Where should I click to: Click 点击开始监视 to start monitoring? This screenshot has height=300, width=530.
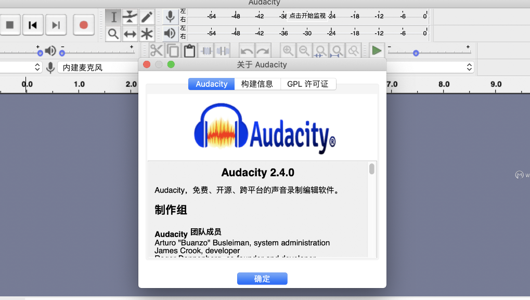(x=307, y=16)
